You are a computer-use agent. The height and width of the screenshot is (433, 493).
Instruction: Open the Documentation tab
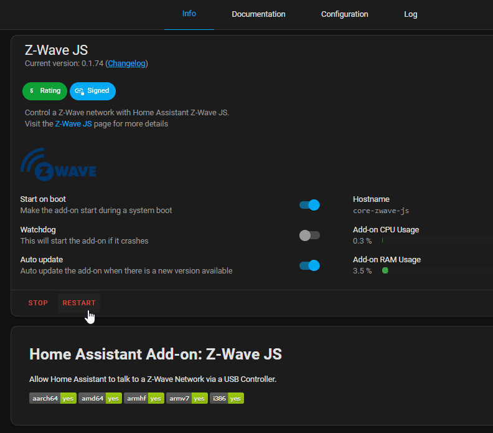pos(258,14)
